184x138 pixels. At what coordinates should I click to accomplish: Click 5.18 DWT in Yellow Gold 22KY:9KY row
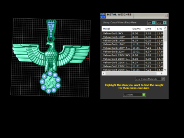point(149,55)
